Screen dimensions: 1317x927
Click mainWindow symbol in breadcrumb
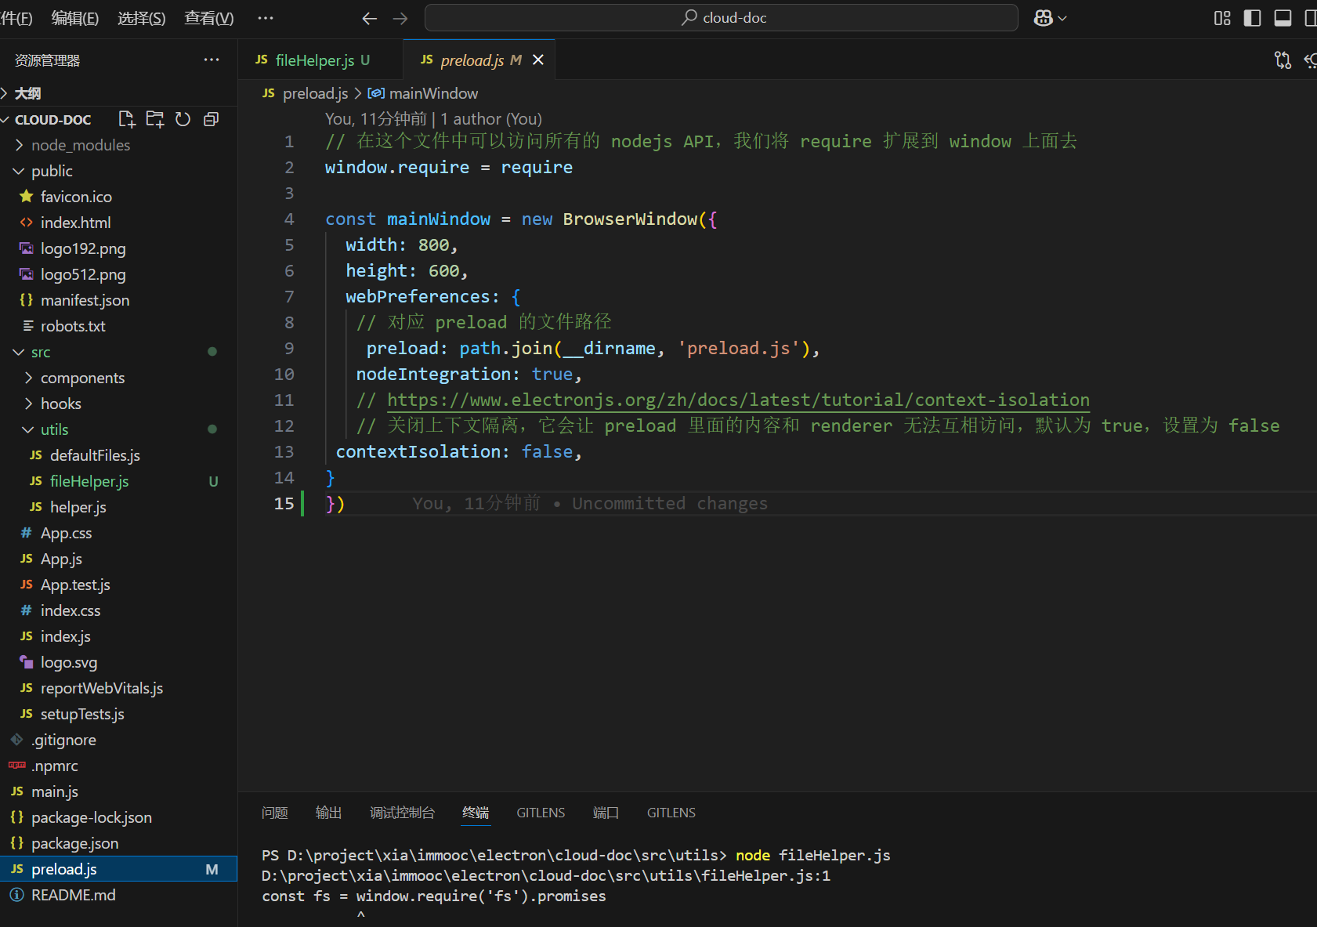point(424,93)
